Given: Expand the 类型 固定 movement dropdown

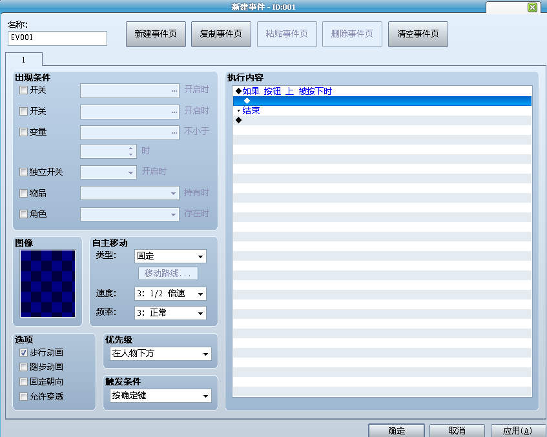Looking at the screenshot, I should [x=170, y=256].
